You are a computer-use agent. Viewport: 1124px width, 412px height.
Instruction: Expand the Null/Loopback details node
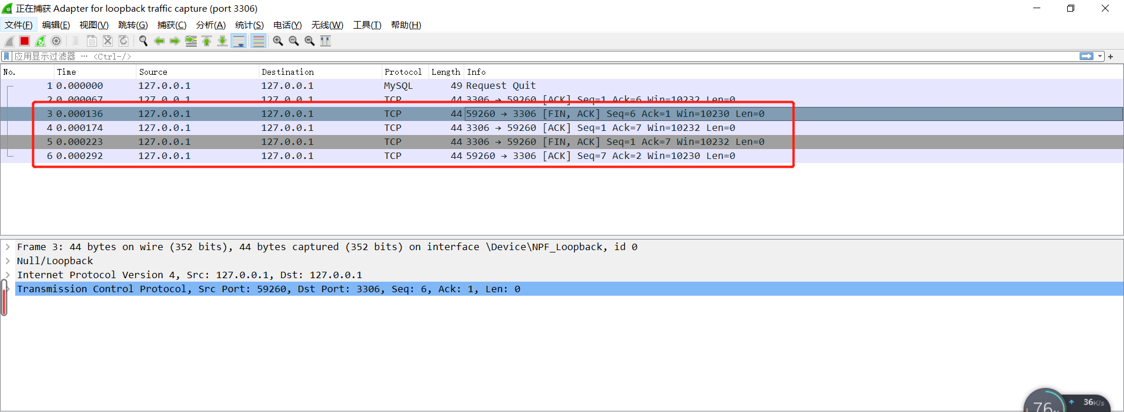click(x=8, y=261)
